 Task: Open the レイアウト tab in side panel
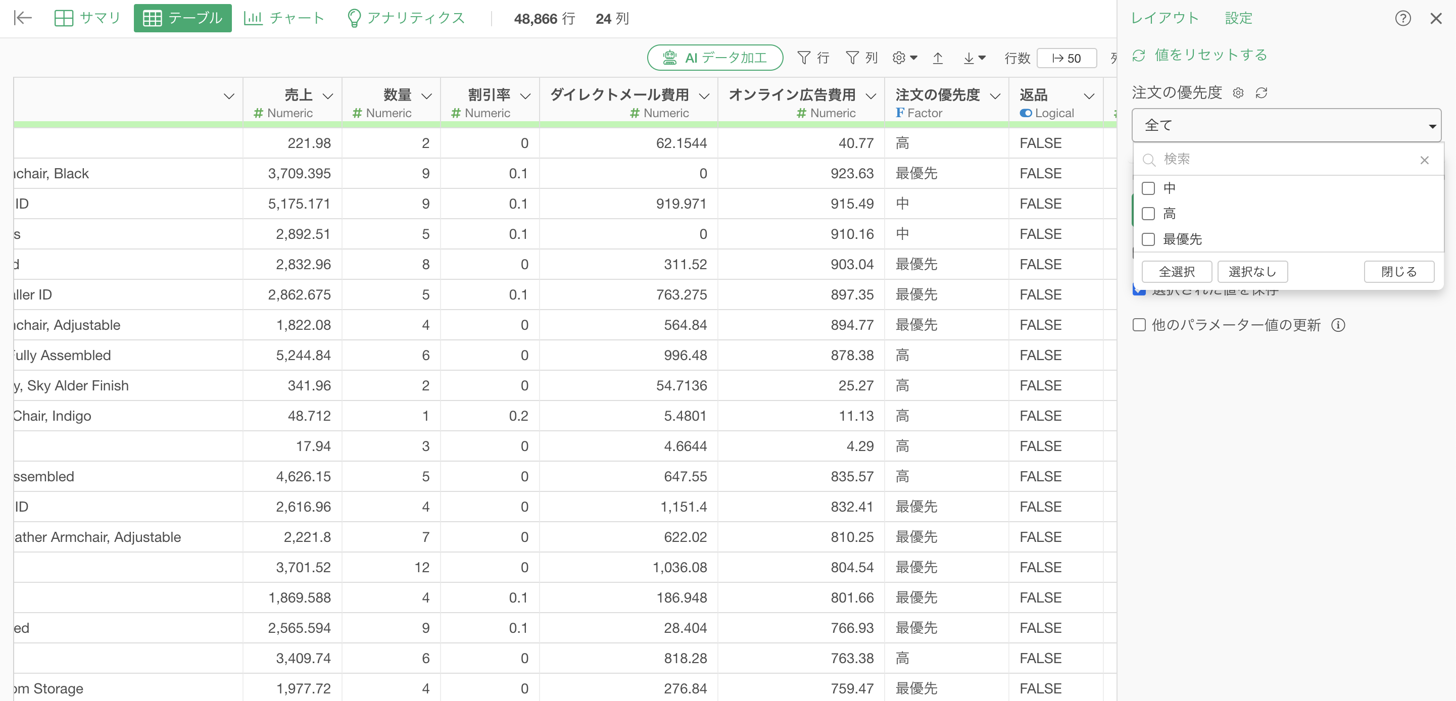pyautogui.click(x=1165, y=18)
